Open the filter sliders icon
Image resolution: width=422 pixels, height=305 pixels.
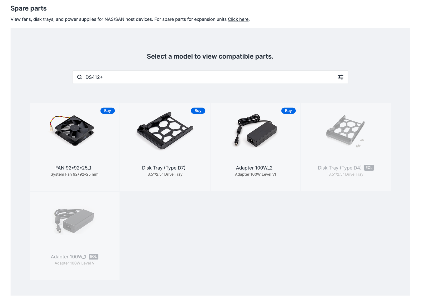[x=341, y=77]
